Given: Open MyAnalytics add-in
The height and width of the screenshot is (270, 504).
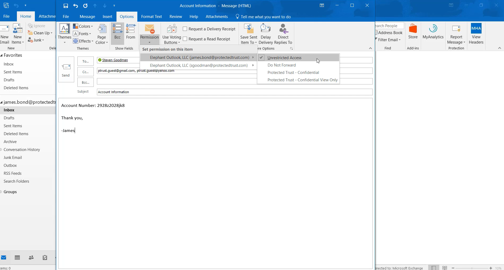Looking at the screenshot, I should [x=433, y=31].
